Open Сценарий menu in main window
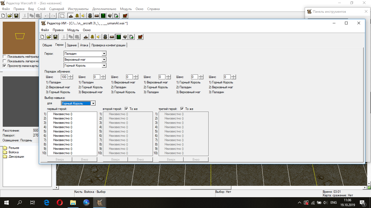The height and width of the screenshot is (208, 371). (x=57, y=9)
